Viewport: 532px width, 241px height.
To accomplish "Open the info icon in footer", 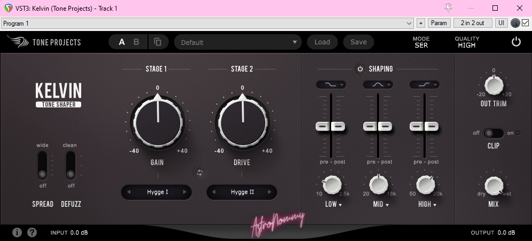I will tap(17, 232).
